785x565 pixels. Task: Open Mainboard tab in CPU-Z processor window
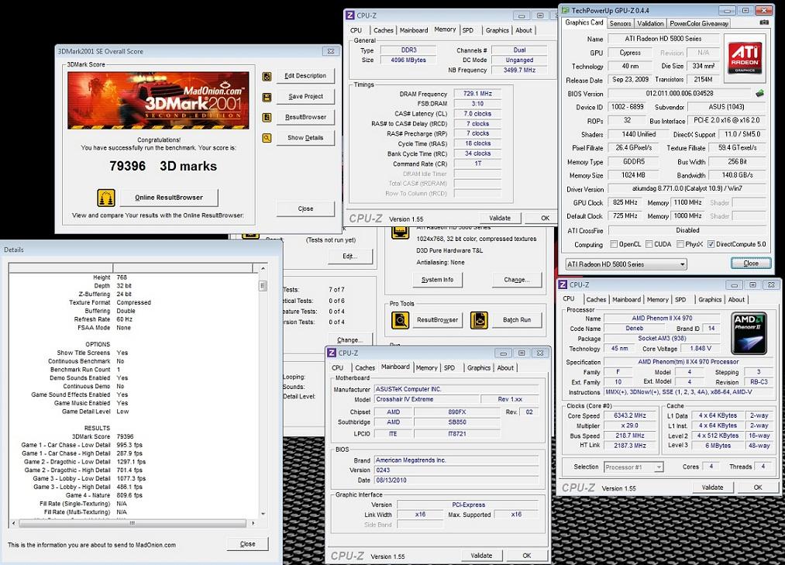(x=626, y=300)
